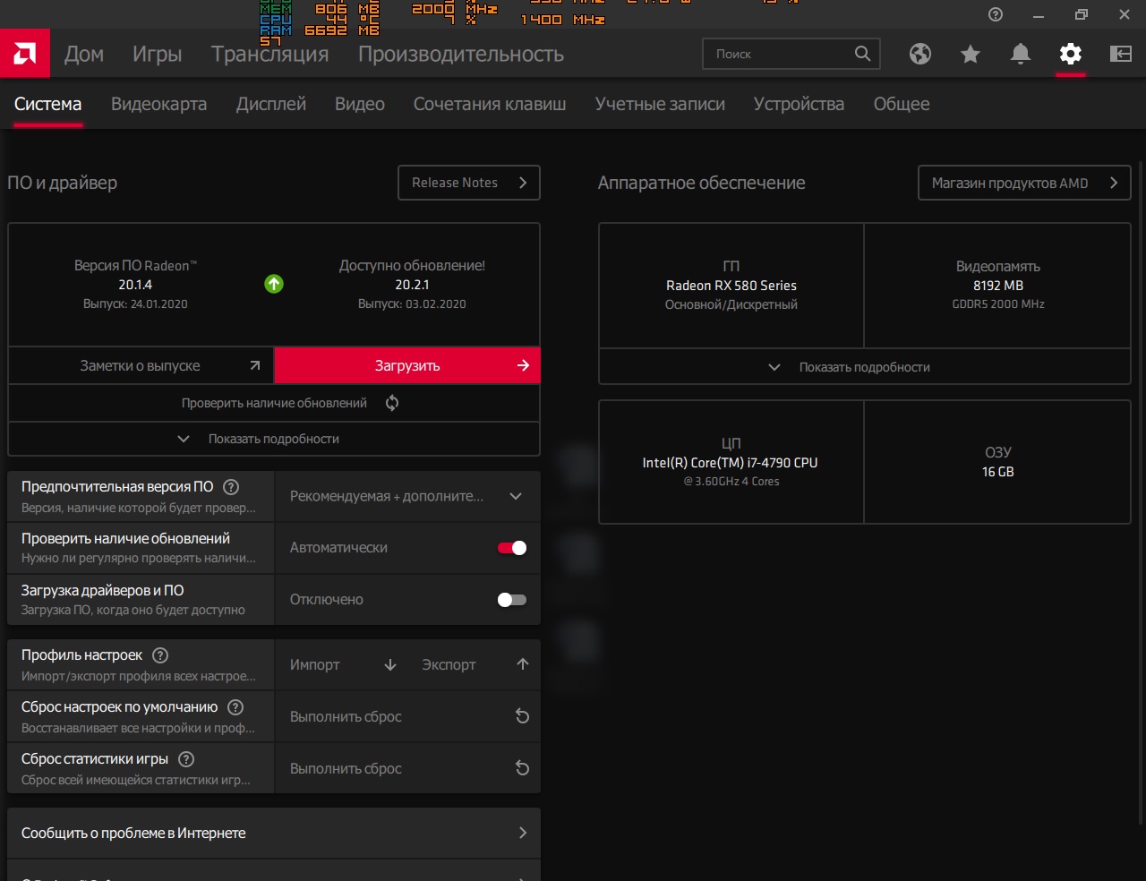Click Выполнить сброс for default settings

point(407,716)
